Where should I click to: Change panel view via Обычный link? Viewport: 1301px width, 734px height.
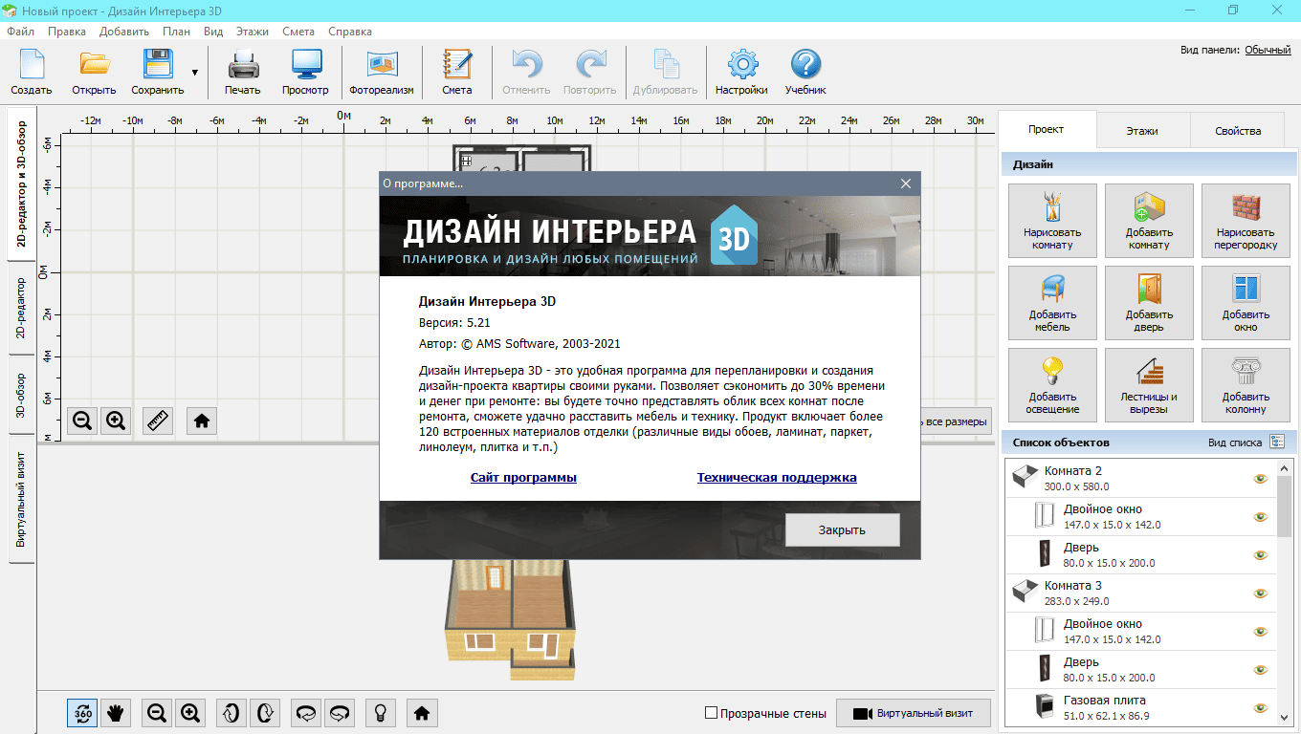[x=1268, y=50]
